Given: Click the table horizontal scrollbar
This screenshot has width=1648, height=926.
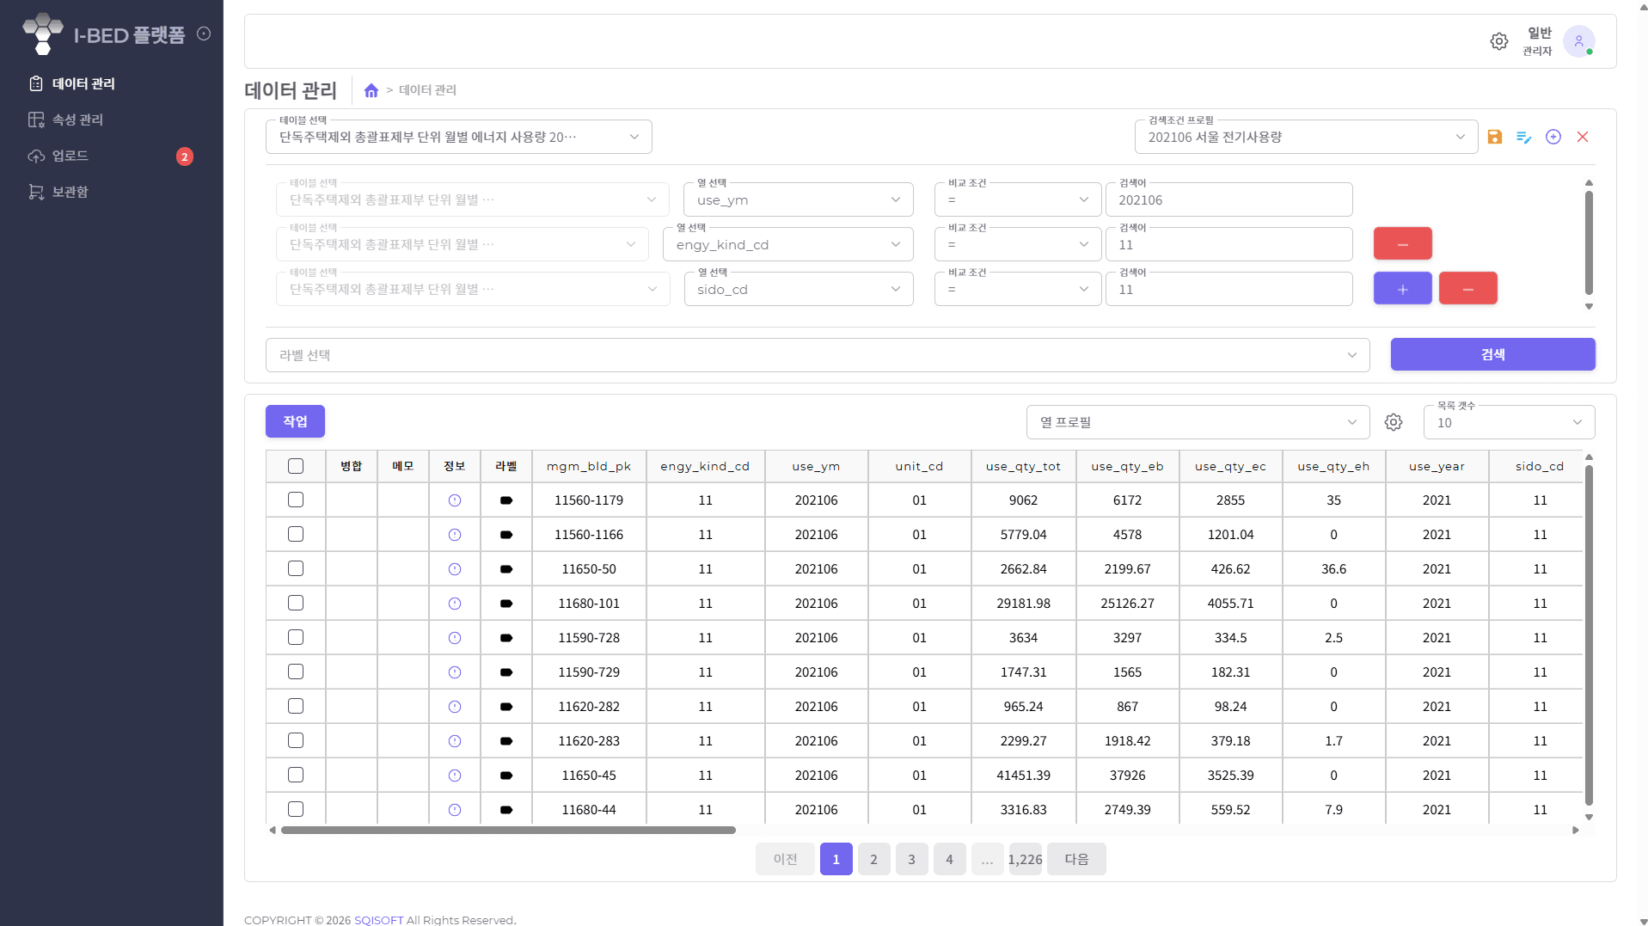Looking at the screenshot, I should [x=508, y=831].
